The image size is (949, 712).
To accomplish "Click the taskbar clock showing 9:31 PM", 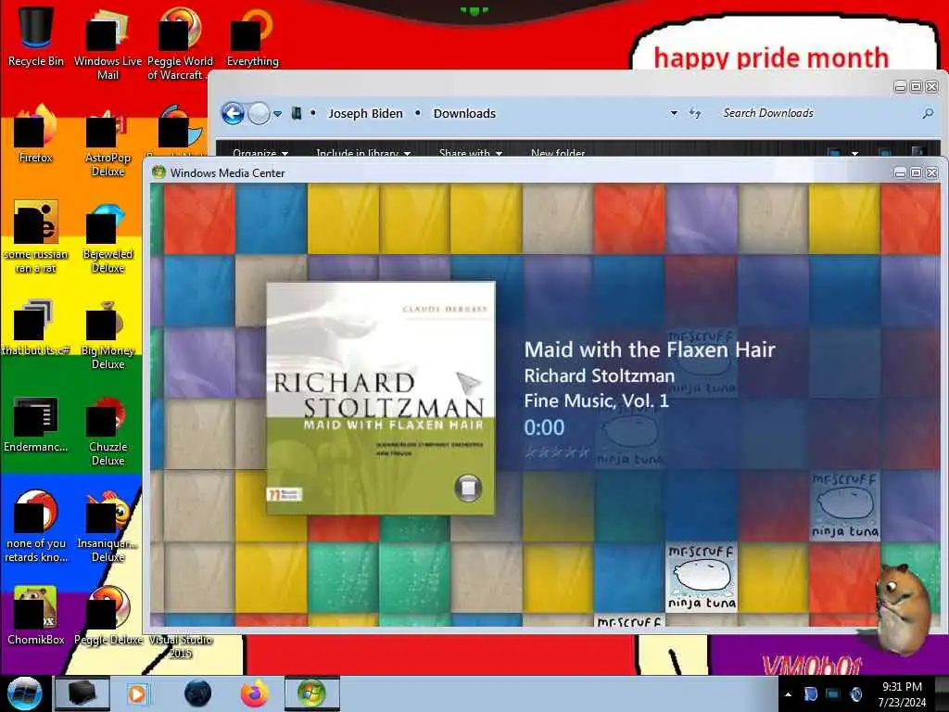I will pyautogui.click(x=902, y=693).
